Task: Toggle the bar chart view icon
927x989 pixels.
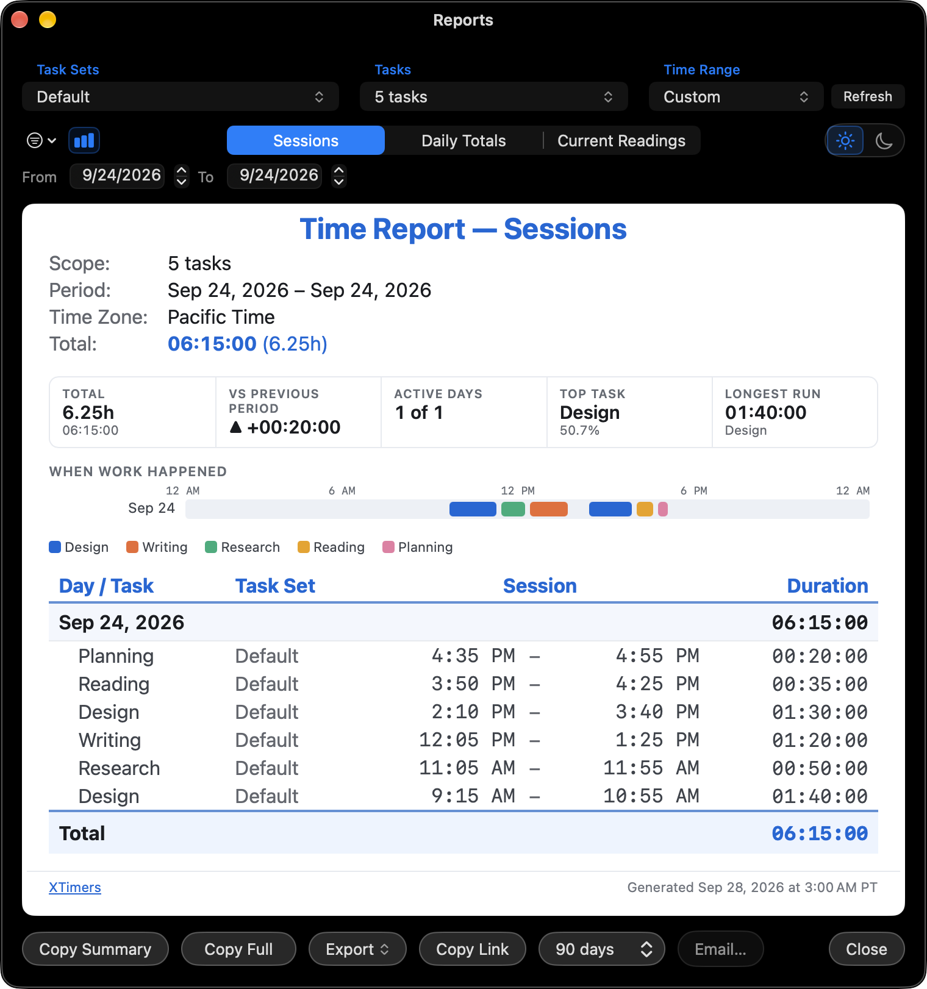Action: [84, 141]
